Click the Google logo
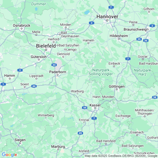Image resolution: width=158 pixels, height=158 pixels. (x=10, y=155)
